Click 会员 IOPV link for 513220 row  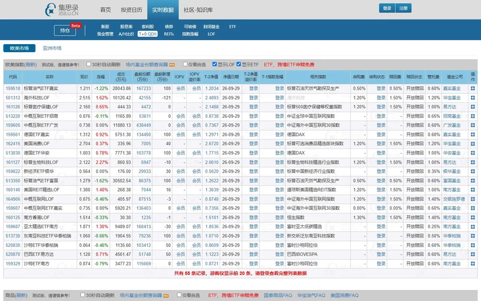180,116
